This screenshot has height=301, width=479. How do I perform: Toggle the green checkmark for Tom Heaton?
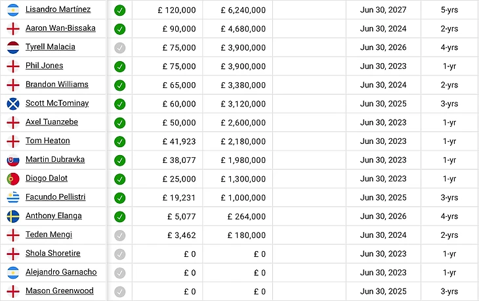tap(119, 141)
